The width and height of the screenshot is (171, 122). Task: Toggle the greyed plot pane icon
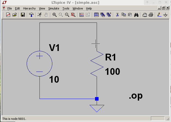(x=88, y=15)
